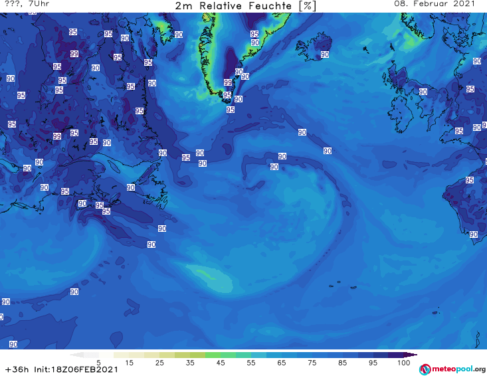Click the legend value '85'
Viewport: 487px width, 376px height.
click(x=343, y=363)
